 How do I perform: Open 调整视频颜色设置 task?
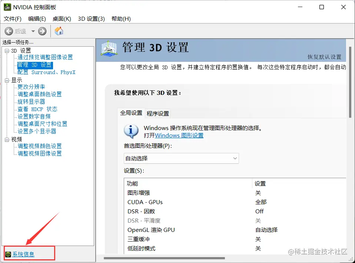[40, 146]
